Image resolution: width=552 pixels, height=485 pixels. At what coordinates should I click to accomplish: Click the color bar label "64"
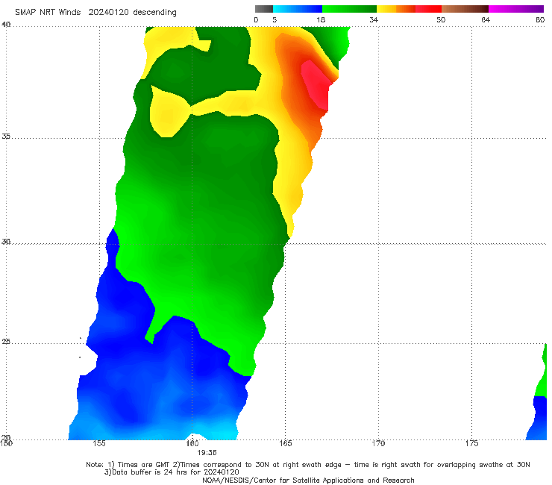[x=486, y=20]
